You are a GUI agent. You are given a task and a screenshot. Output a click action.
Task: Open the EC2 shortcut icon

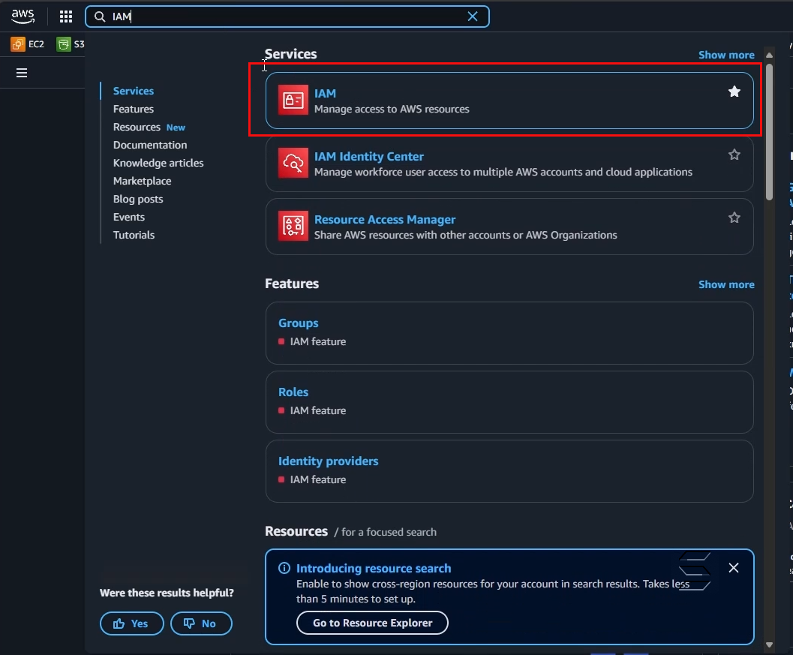[18, 44]
